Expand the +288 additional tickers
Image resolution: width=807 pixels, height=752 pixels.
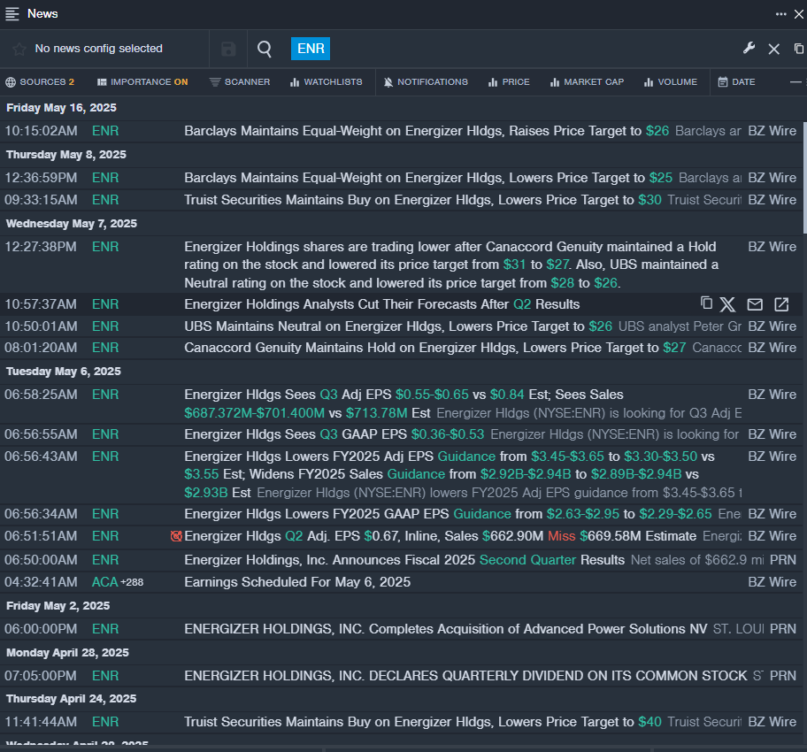point(132,582)
